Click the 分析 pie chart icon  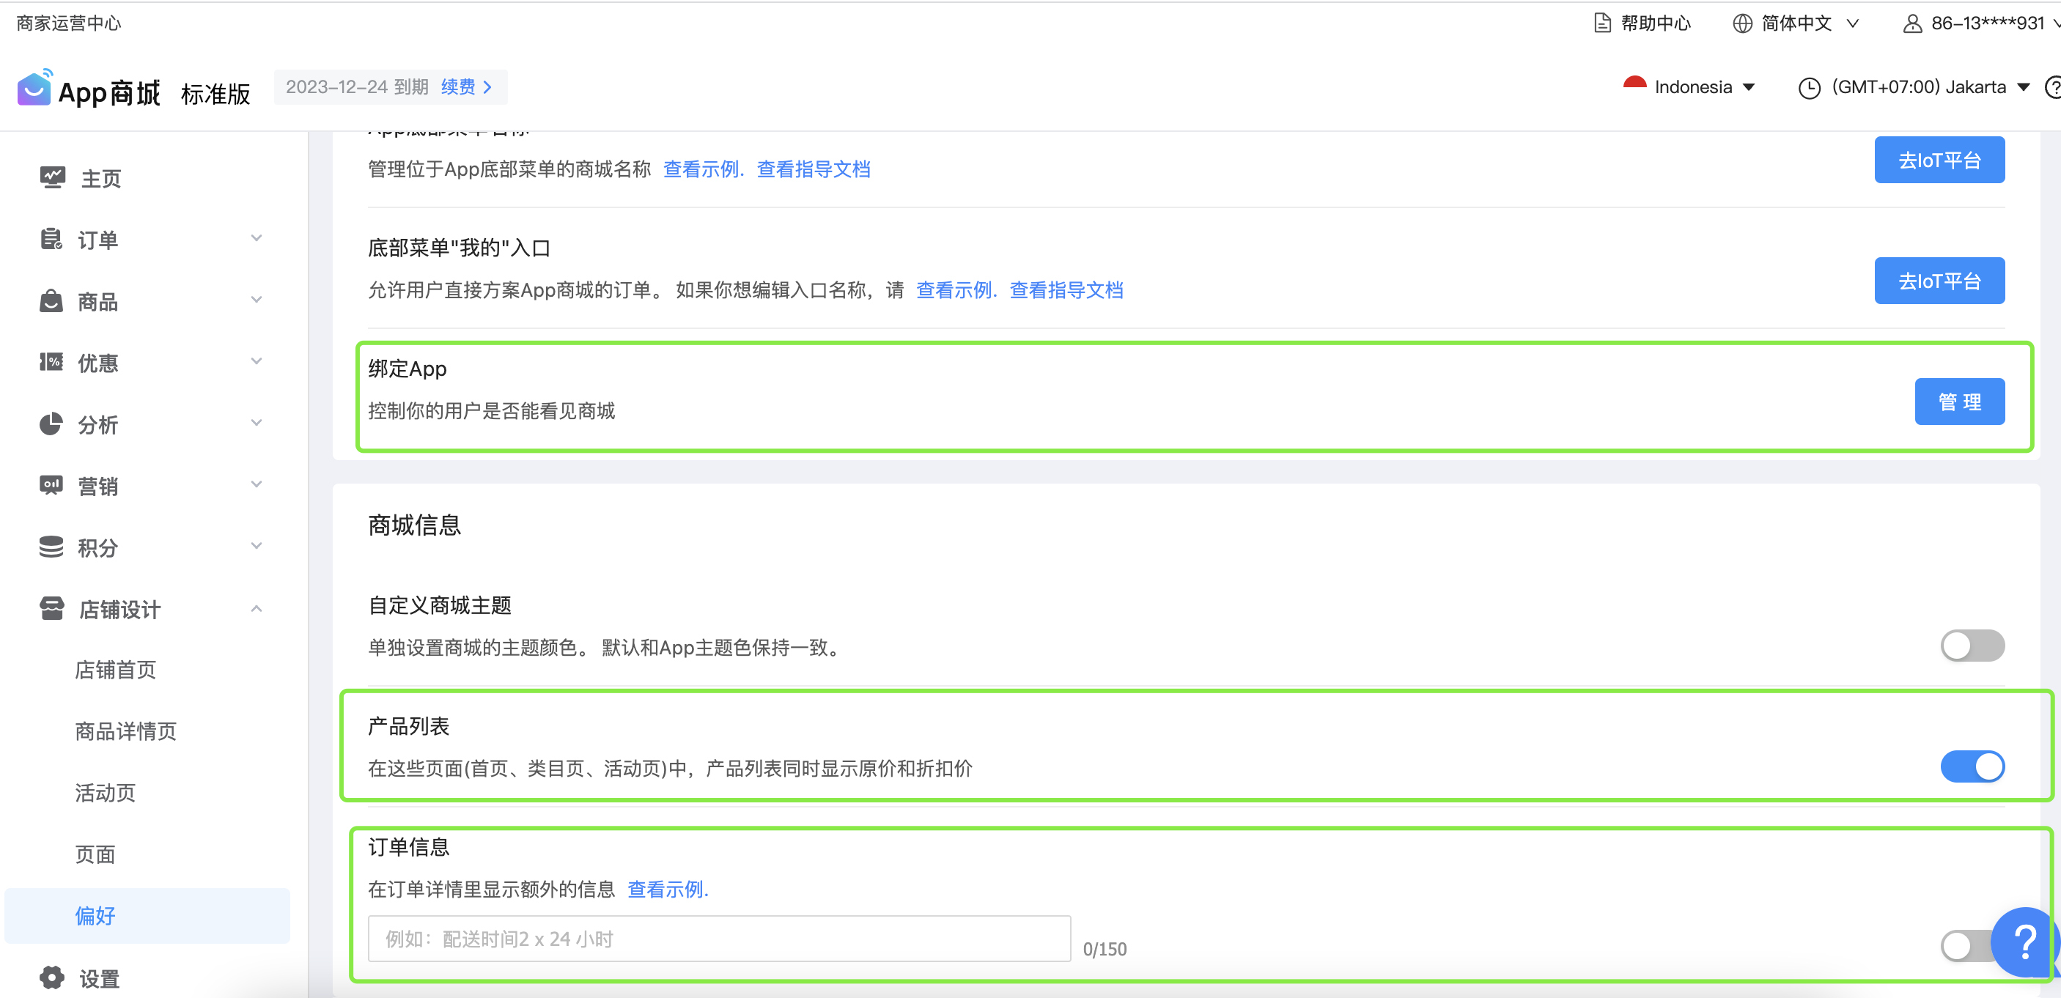coord(51,424)
